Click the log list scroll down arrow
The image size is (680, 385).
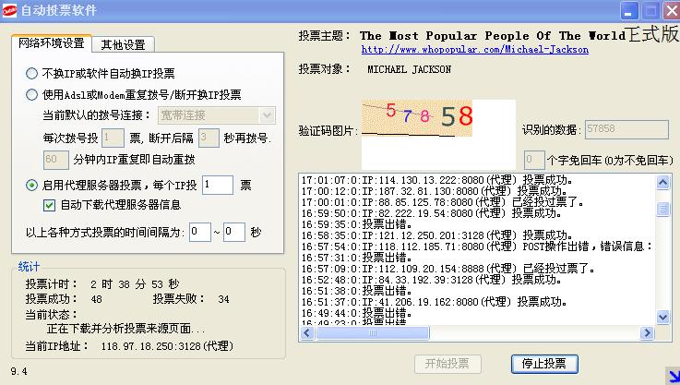click(662, 317)
